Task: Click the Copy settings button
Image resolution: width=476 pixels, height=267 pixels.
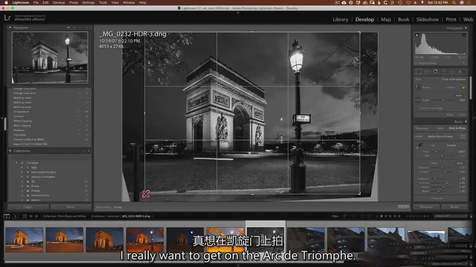Action: coord(28,207)
